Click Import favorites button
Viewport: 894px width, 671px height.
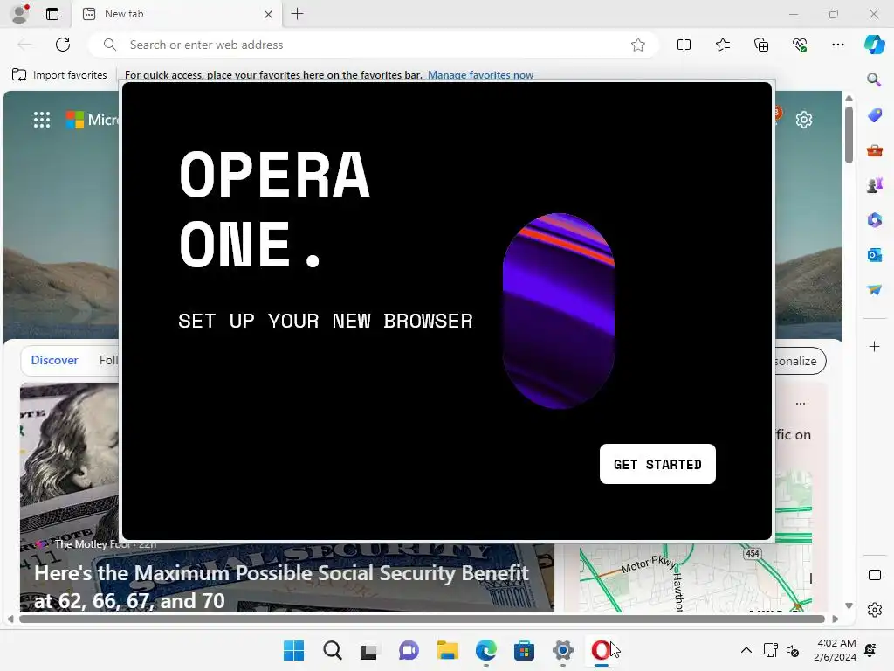point(59,75)
